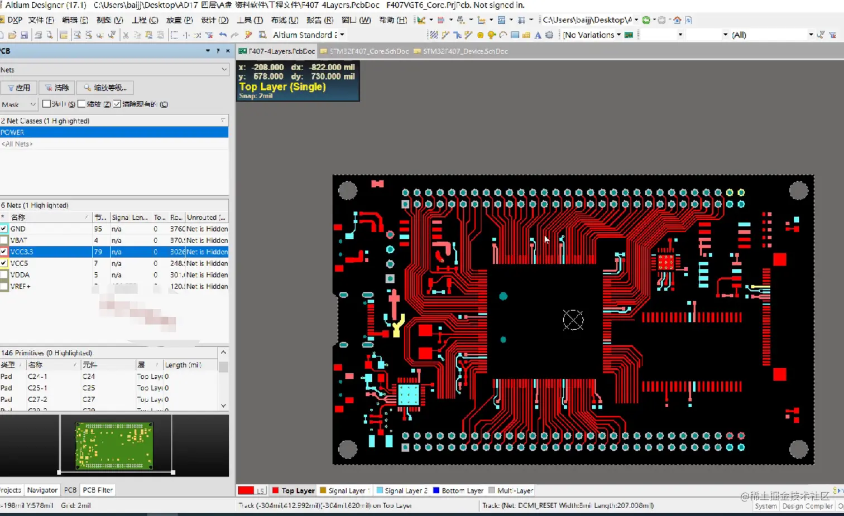
Task: Select the Place String 'A' tool
Action: coord(538,35)
